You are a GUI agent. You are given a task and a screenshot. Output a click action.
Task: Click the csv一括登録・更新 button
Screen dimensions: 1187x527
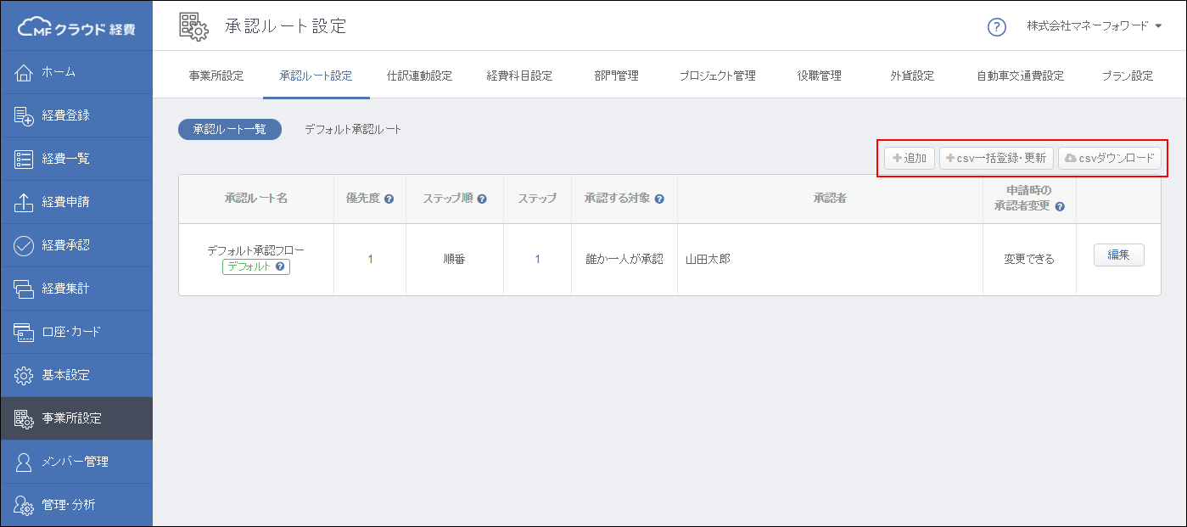pos(996,159)
